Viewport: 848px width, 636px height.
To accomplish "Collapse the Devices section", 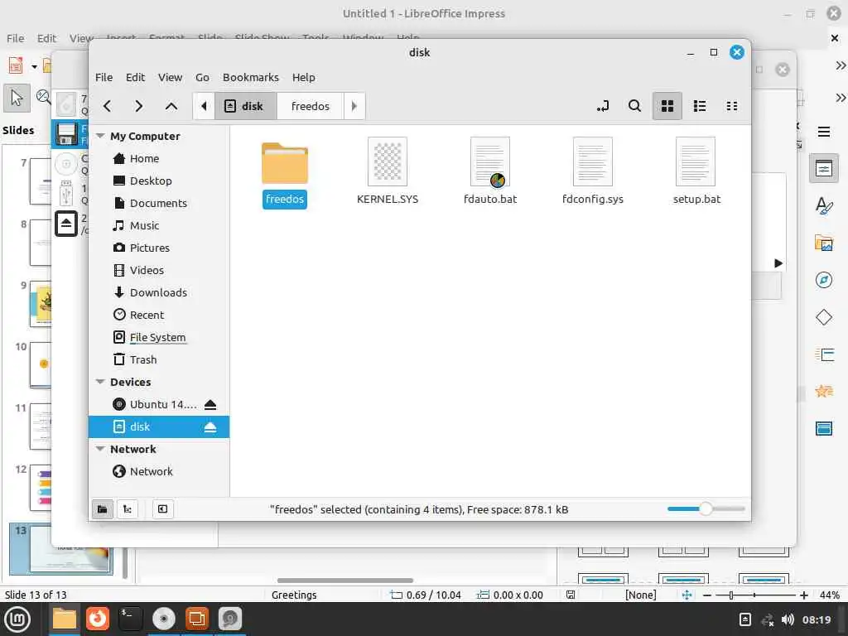I will tap(100, 382).
